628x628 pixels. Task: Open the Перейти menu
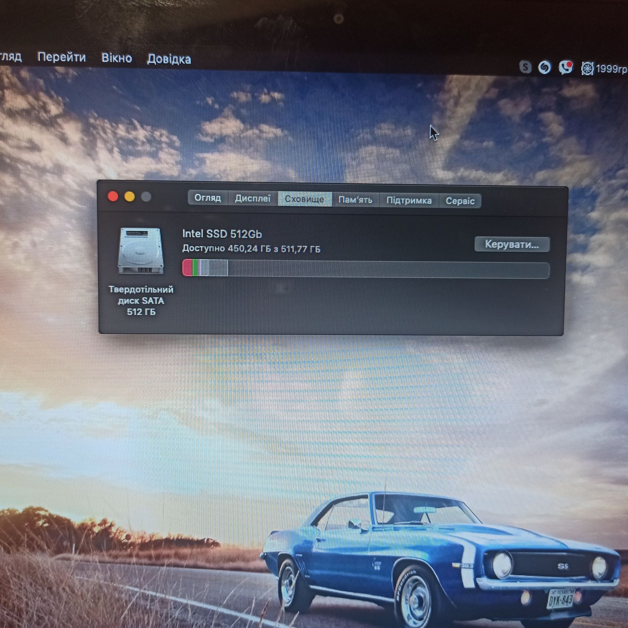pos(62,57)
